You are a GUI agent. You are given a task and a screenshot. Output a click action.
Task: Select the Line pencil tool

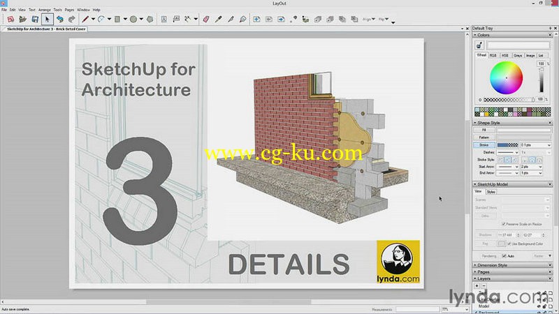tap(85, 20)
